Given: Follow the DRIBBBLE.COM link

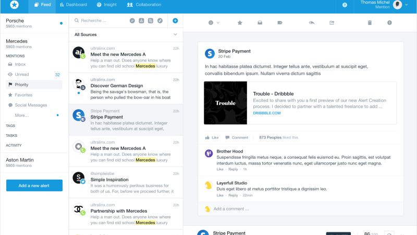Looking at the screenshot, I should pos(267,113).
